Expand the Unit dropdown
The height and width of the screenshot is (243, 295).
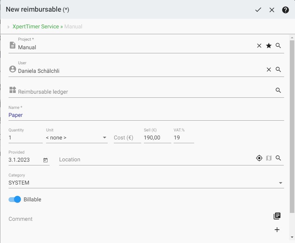click(x=105, y=138)
